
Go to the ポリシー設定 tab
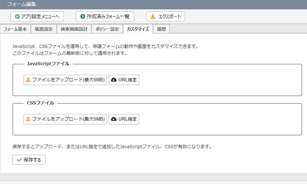(107, 29)
